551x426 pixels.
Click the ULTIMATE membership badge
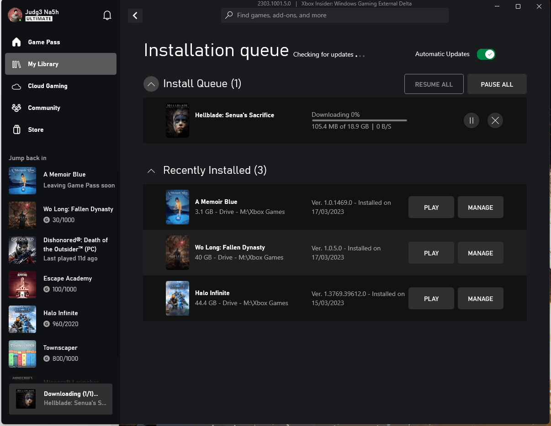[39, 19]
